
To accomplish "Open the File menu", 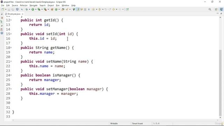I will point(2,6).
